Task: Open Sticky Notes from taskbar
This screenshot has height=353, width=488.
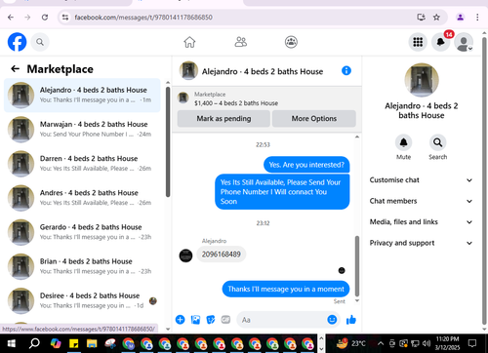Action: click(74, 343)
